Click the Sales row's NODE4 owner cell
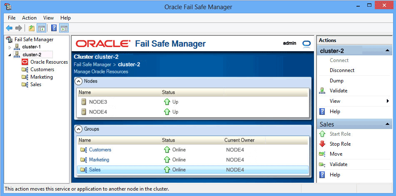This screenshot has width=396, height=196. coord(235,170)
